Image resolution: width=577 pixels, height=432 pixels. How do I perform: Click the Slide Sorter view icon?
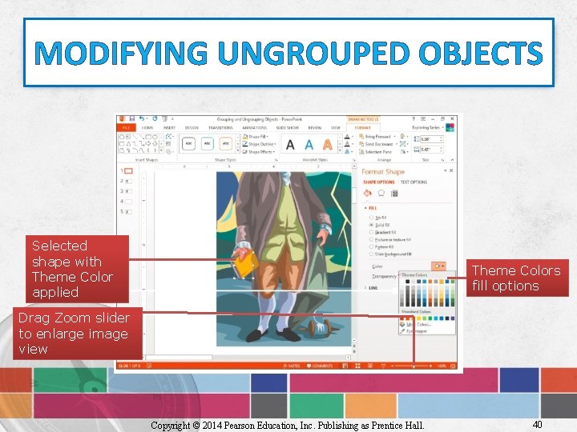pos(357,366)
